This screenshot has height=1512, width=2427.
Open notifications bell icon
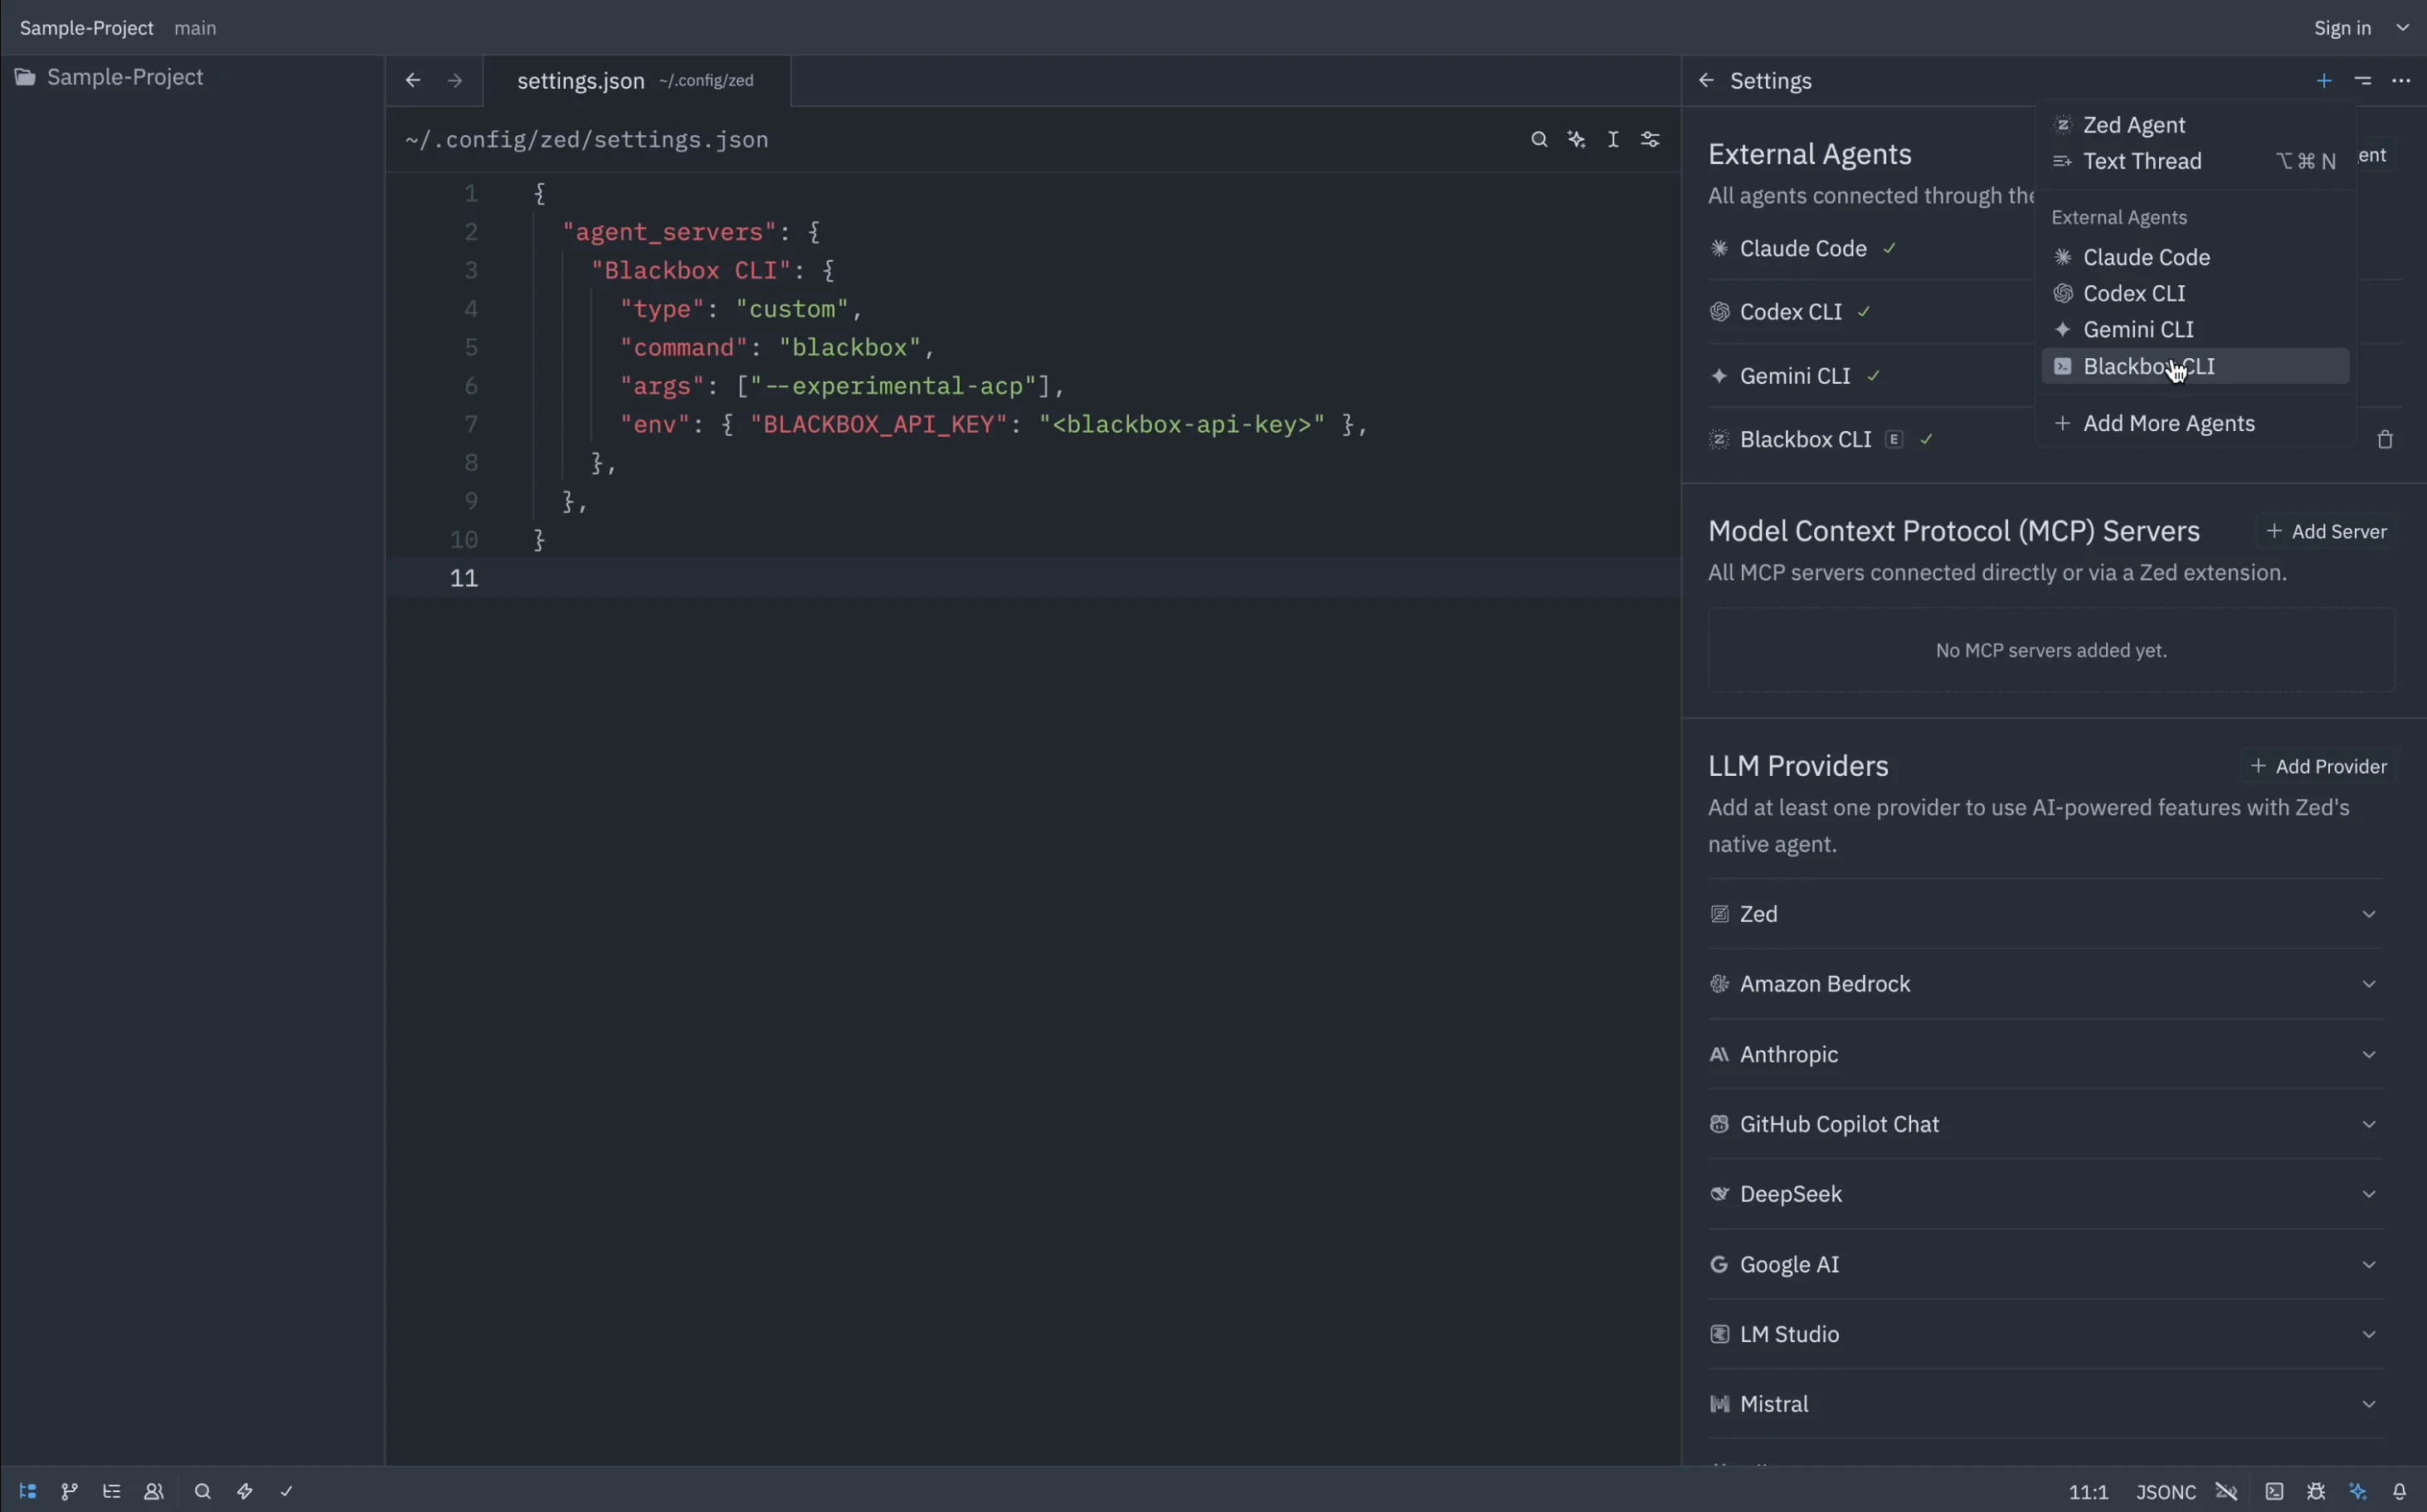[x=2400, y=1491]
